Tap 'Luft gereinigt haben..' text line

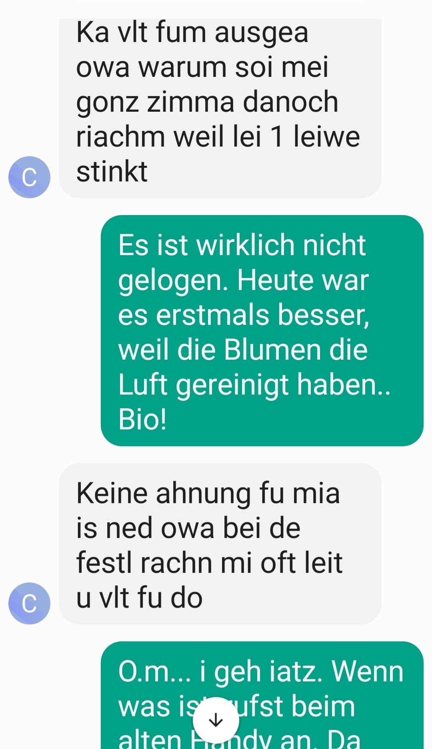[x=254, y=385]
